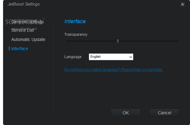Click the Language label text
This screenshot has width=190, height=125.
tap(73, 57)
